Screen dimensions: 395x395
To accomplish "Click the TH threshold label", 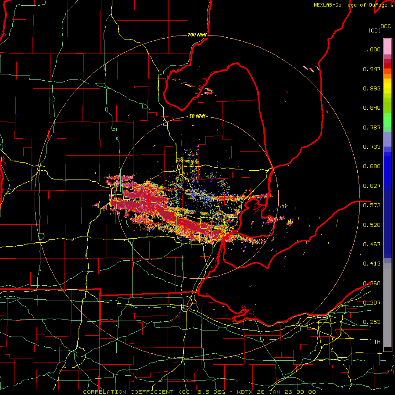I will 377,341.
